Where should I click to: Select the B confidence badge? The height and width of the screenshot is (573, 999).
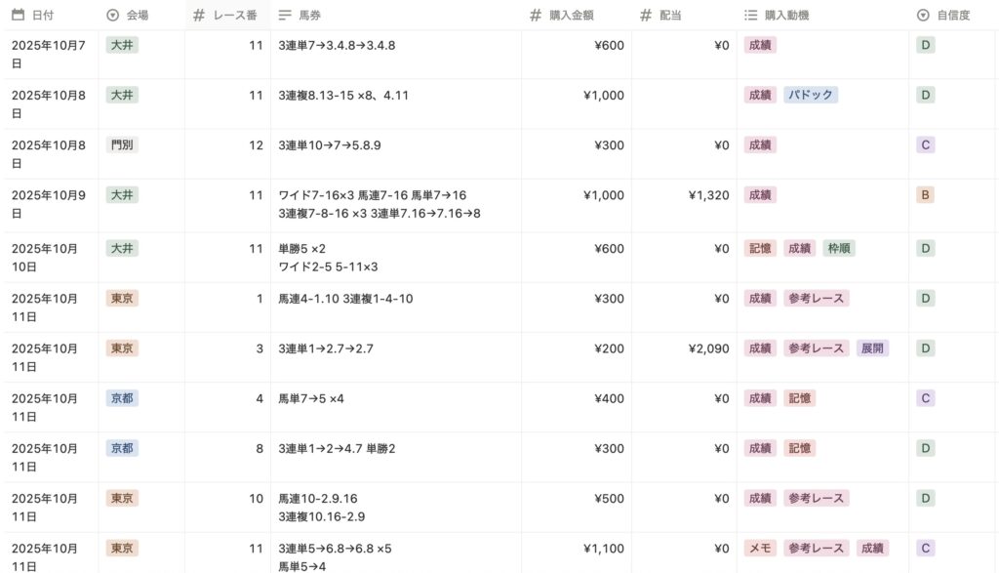(x=926, y=195)
